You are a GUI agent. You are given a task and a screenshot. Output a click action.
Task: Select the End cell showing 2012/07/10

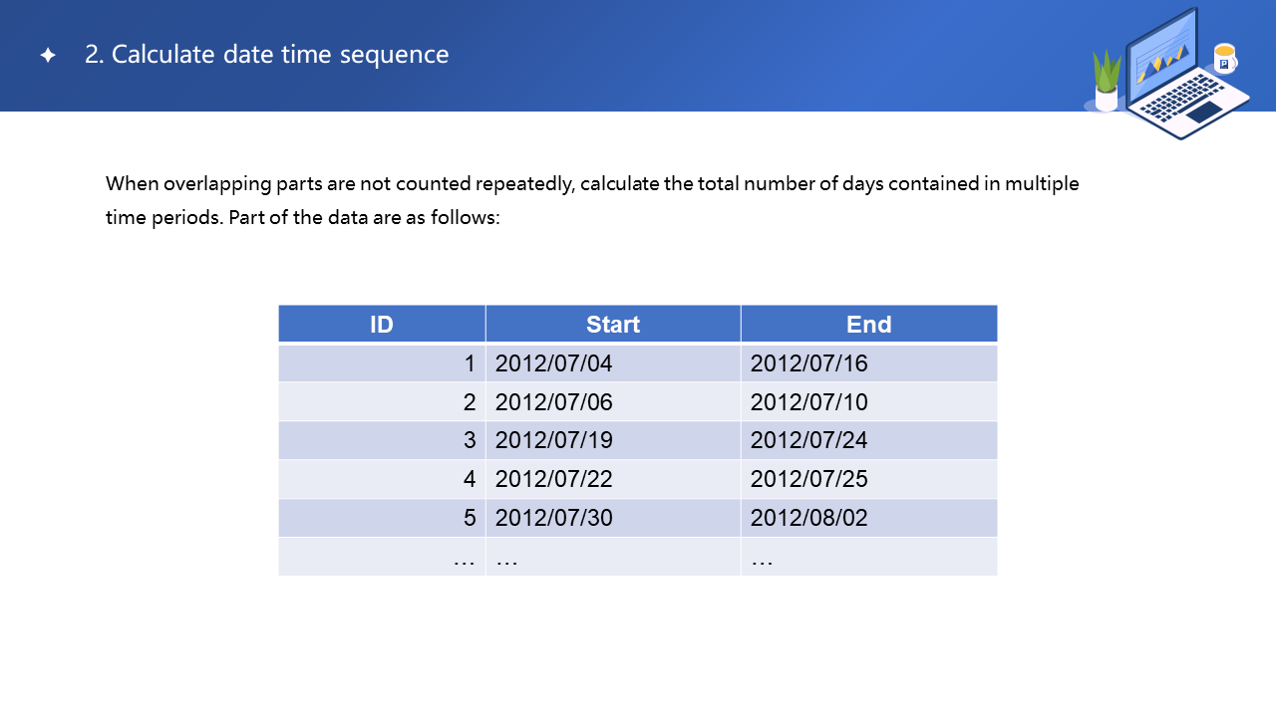click(x=809, y=402)
